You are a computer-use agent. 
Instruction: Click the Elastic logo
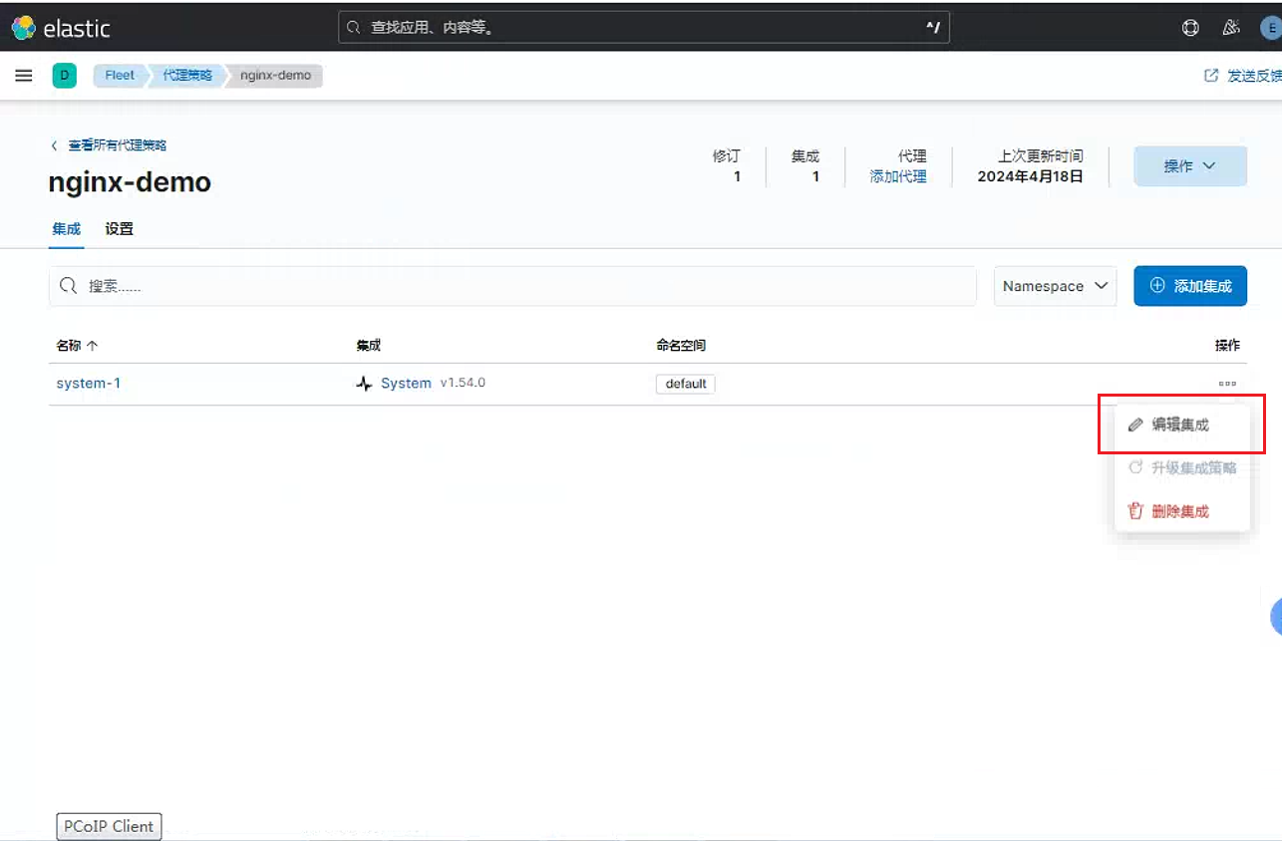click(x=62, y=28)
